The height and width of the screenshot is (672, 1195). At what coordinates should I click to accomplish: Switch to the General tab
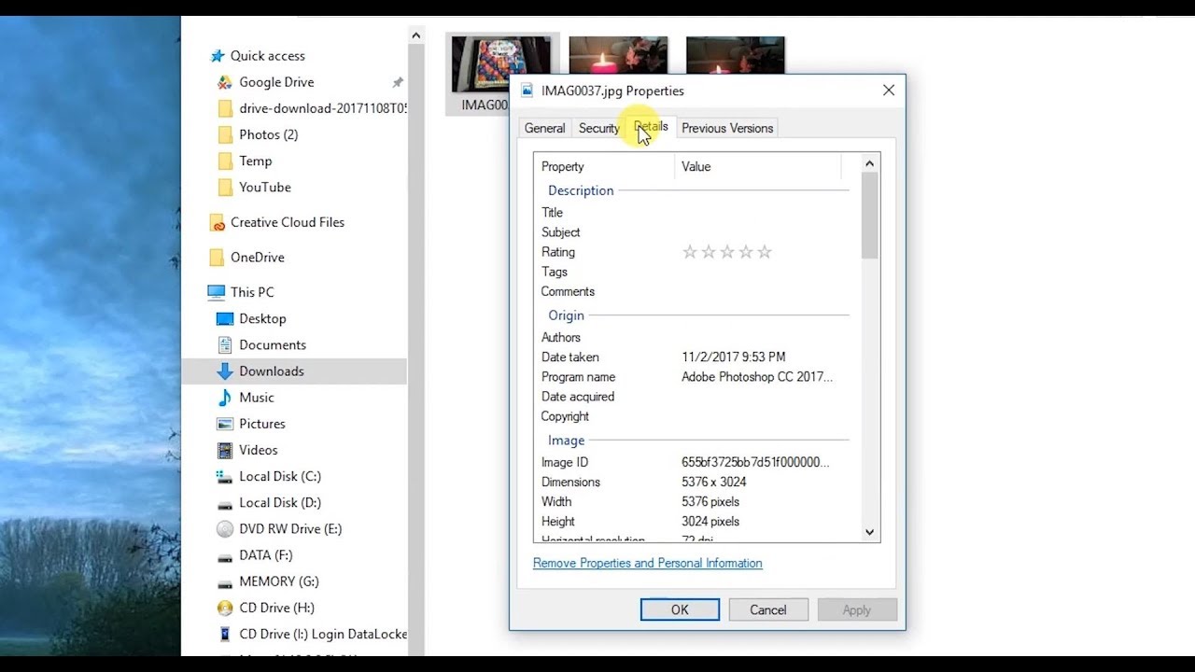coord(544,129)
